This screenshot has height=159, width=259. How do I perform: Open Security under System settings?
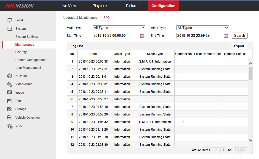(x=21, y=52)
